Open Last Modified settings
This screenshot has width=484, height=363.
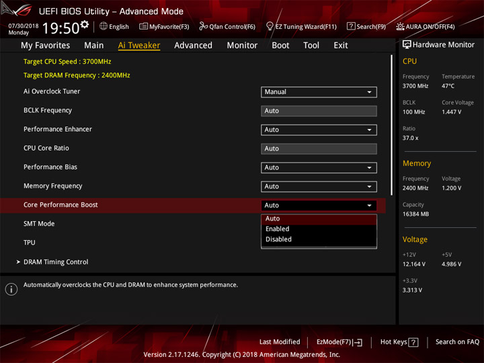tap(280, 342)
